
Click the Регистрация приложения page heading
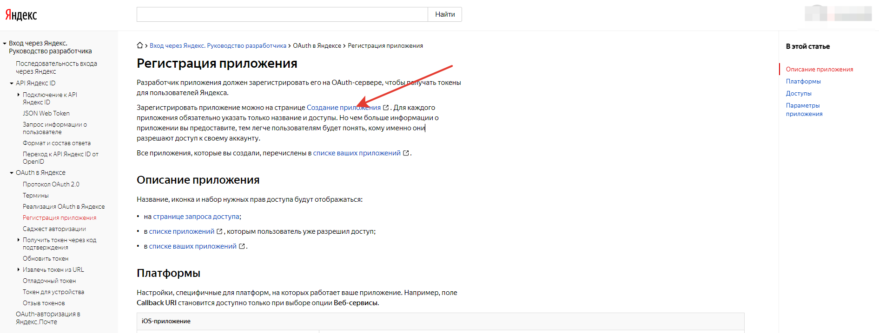tap(217, 64)
